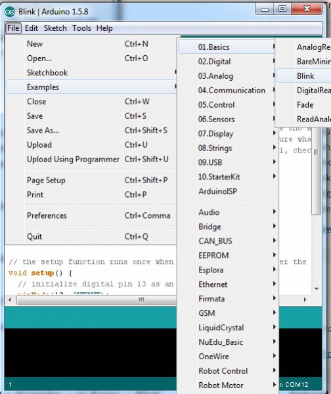Select Save in the File menu

pyautogui.click(x=91, y=116)
